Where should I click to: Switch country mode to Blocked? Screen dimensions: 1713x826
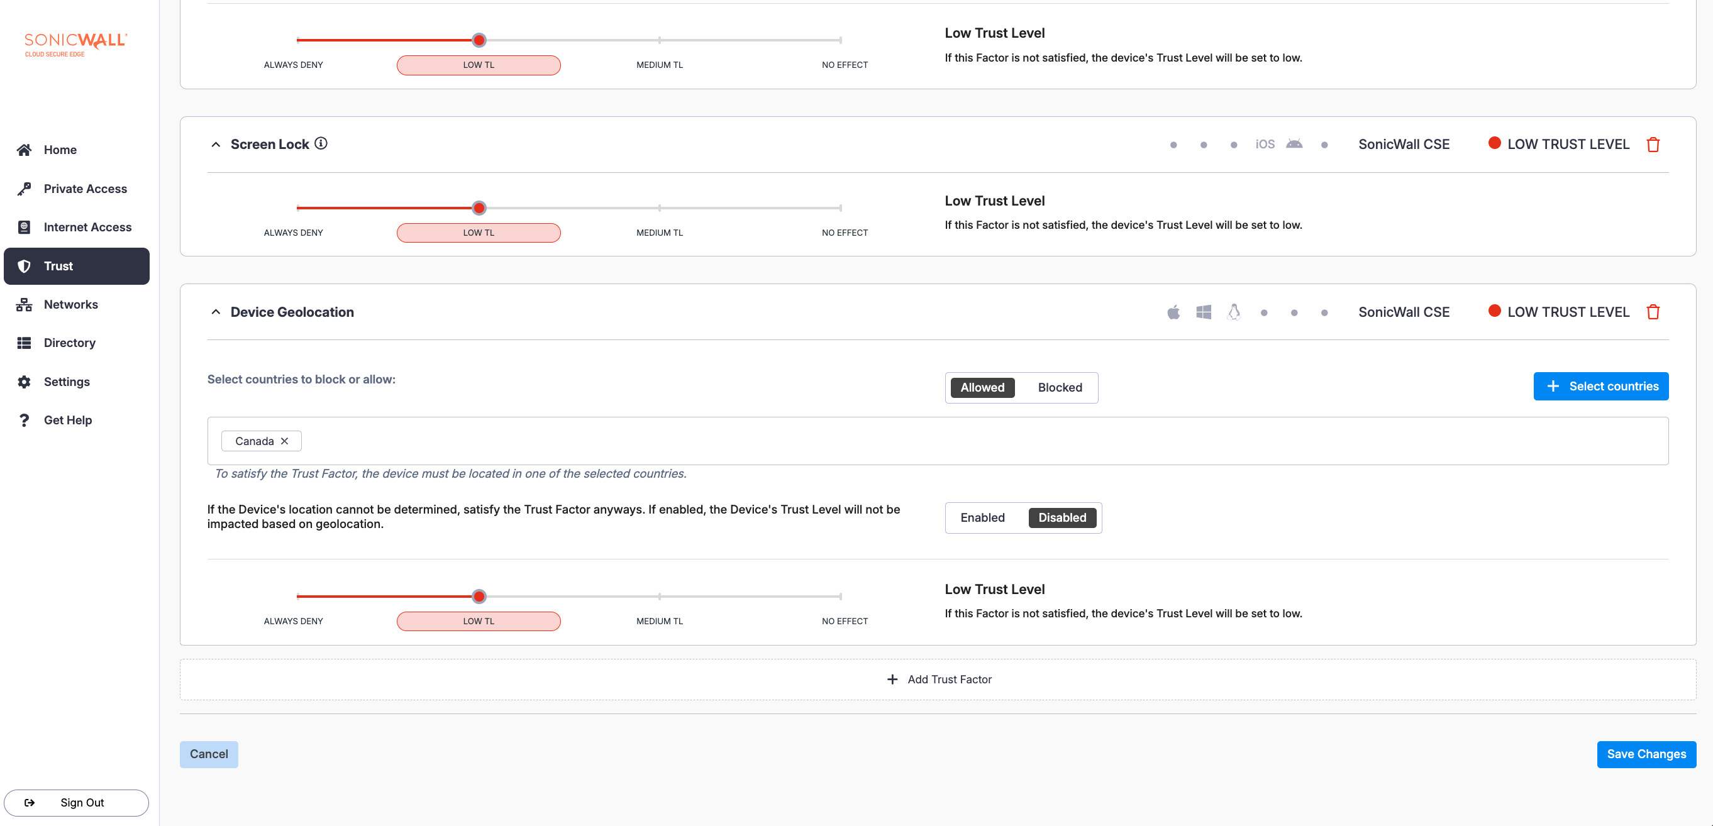point(1060,387)
